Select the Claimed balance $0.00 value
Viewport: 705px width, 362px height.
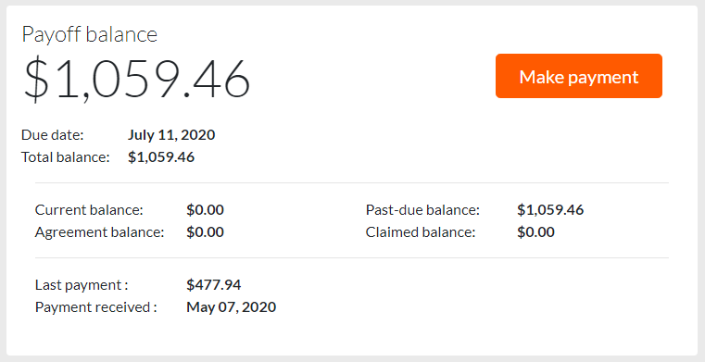click(x=536, y=232)
